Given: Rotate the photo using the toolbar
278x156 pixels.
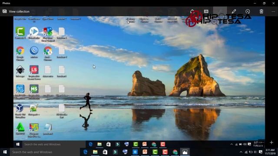Looking at the screenshot, I should click(x=248, y=12).
